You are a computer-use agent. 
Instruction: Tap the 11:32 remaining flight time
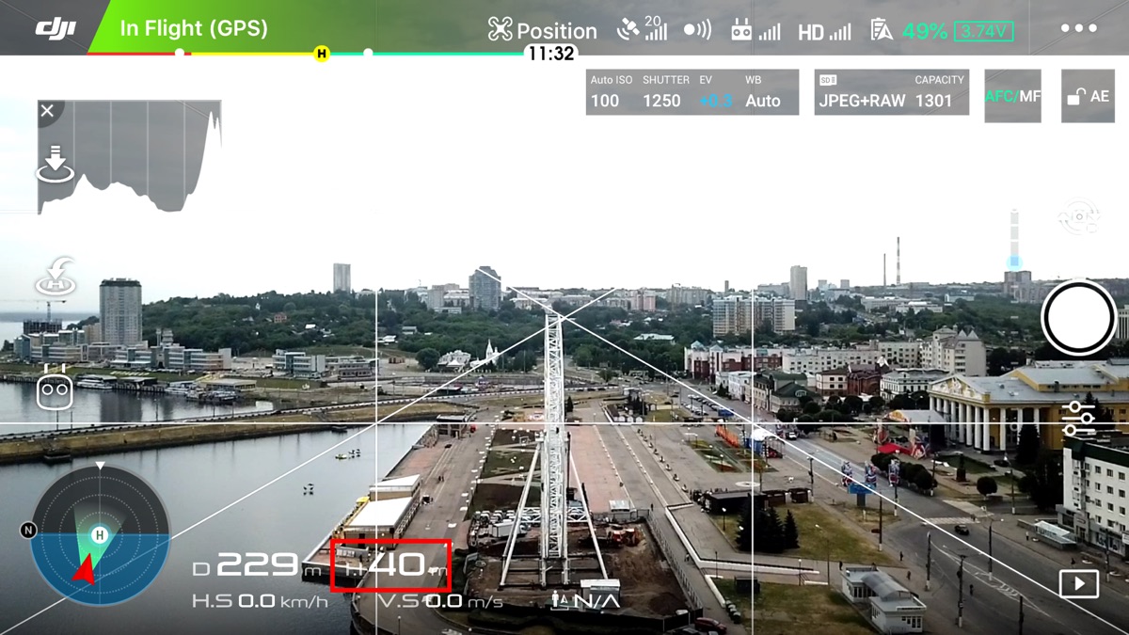pyautogui.click(x=551, y=54)
